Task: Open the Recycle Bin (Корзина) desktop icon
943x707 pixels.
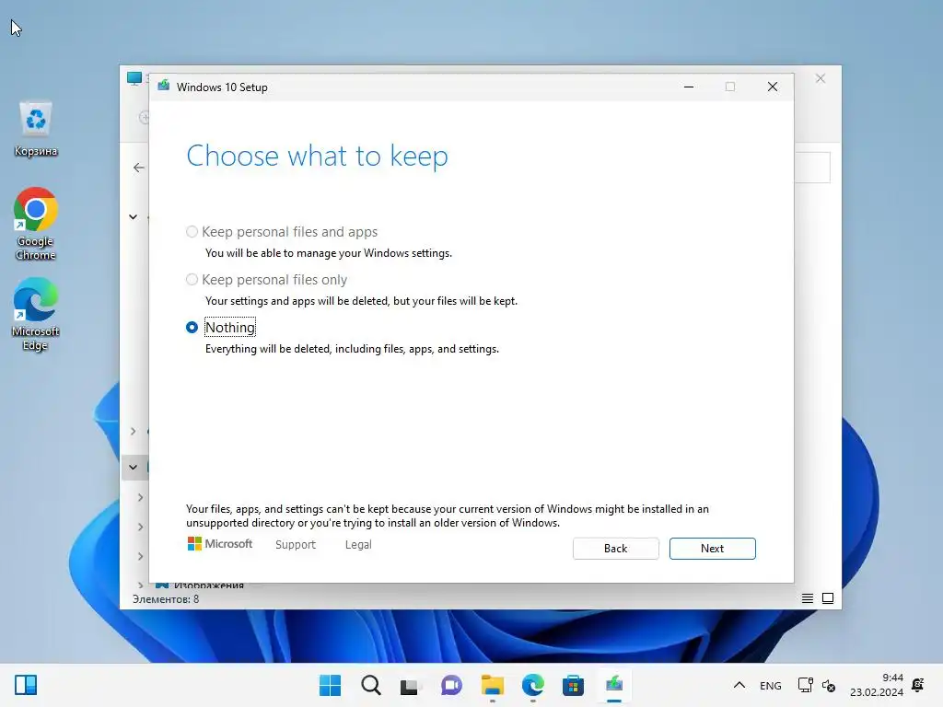Action: pyautogui.click(x=36, y=129)
